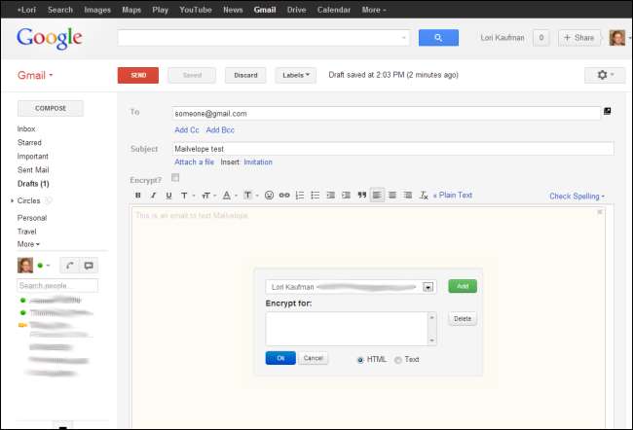Remove formatting from selected text
This screenshot has height=430, width=633.
424,196
